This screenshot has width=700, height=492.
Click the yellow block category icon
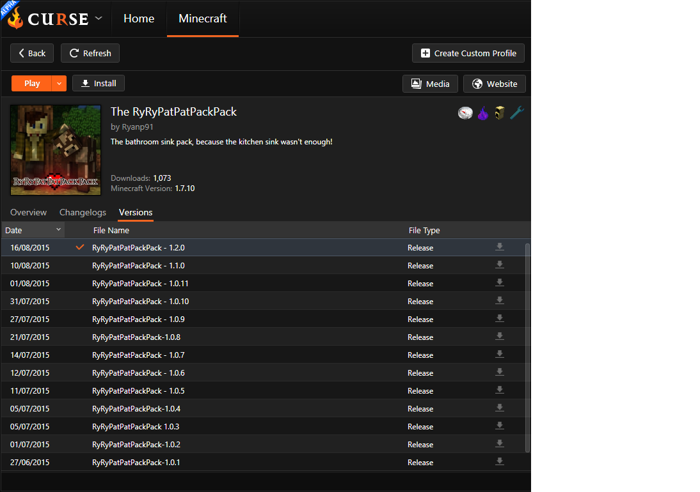[x=500, y=113]
